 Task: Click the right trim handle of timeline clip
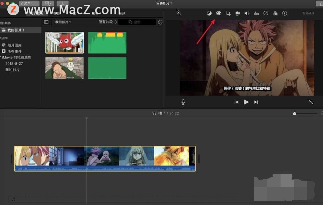tap(199, 159)
